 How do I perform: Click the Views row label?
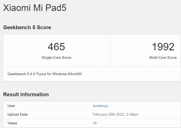(x=12, y=123)
